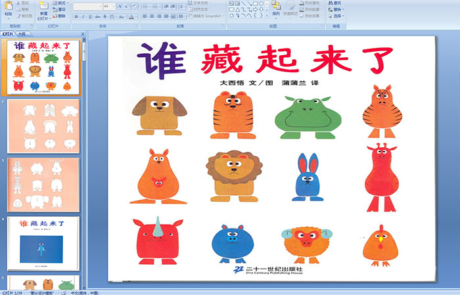Increase font size with grow font icon
The image size is (460, 295).
pos(120,6)
